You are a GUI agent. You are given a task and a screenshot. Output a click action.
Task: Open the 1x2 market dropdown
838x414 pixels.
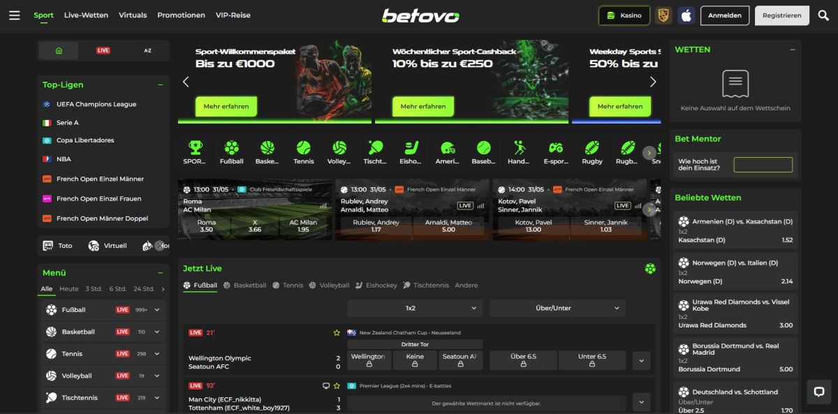pos(415,308)
